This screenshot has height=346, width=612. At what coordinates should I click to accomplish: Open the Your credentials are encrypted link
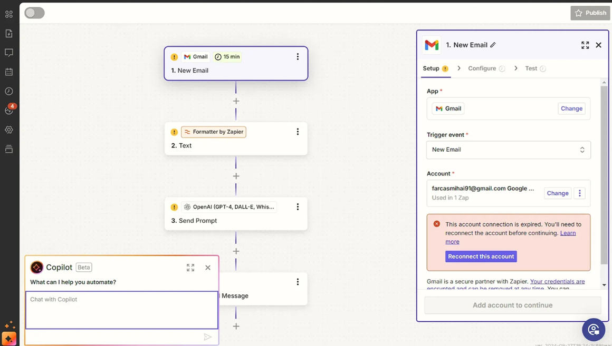coord(557,281)
